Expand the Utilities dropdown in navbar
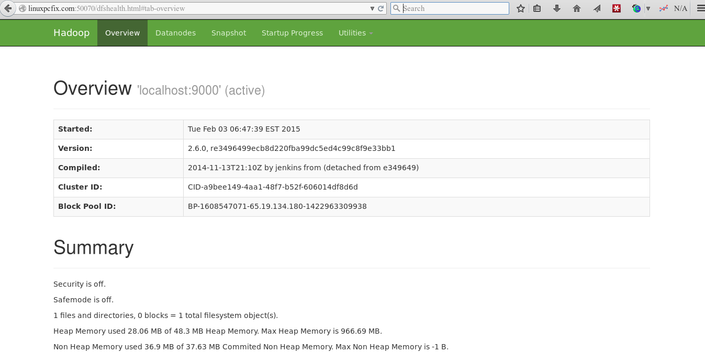Image resolution: width=705 pixels, height=353 pixels. [x=355, y=33]
